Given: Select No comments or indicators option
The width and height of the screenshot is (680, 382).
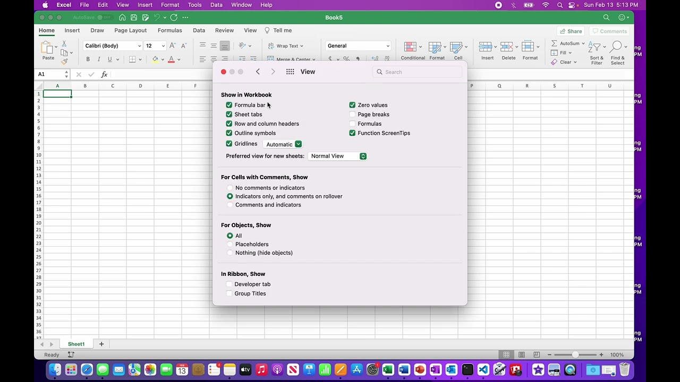Looking at the screenshot, I should (230, 188).
